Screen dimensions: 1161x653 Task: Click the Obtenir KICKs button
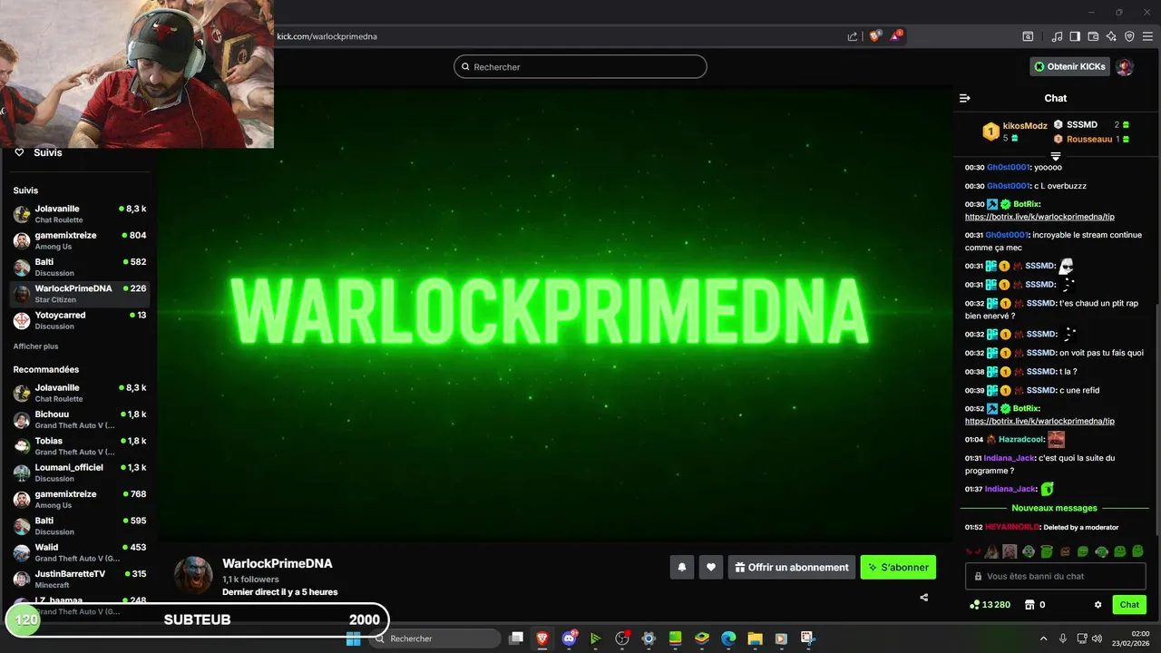[x=1069, y=66]
